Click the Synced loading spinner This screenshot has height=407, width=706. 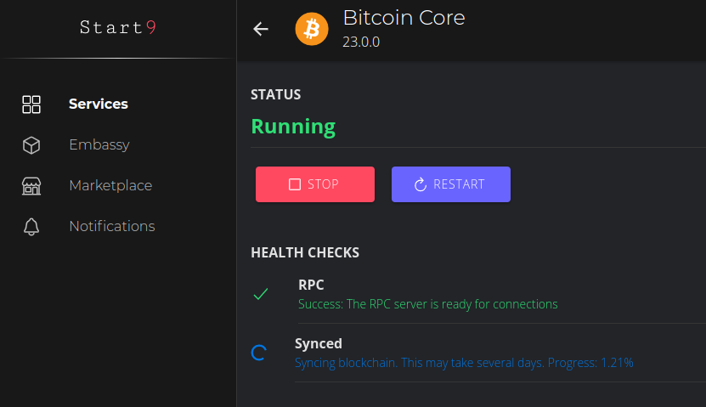[x=259, y=353]
